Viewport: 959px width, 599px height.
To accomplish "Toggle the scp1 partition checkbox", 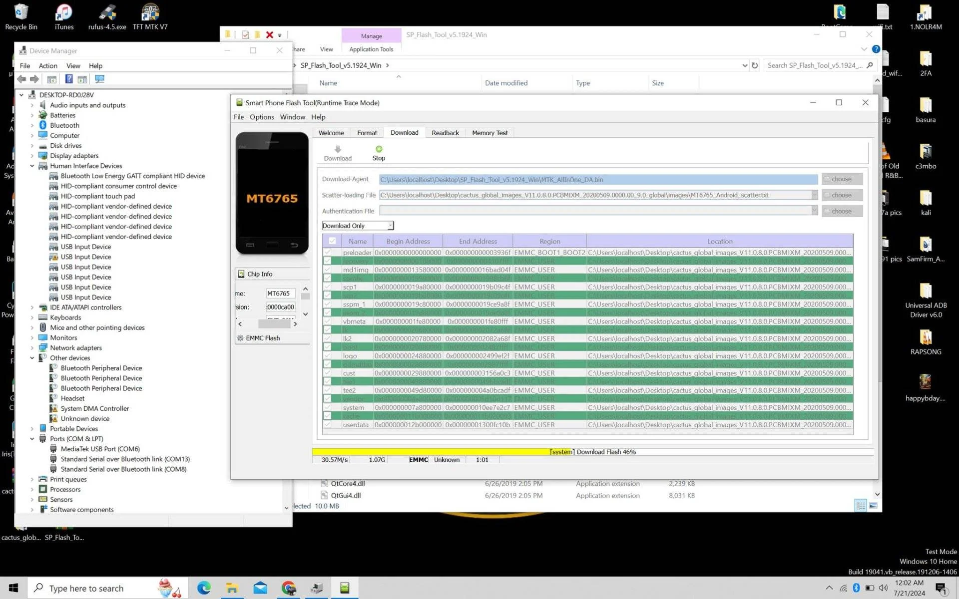I will point(327,287).
